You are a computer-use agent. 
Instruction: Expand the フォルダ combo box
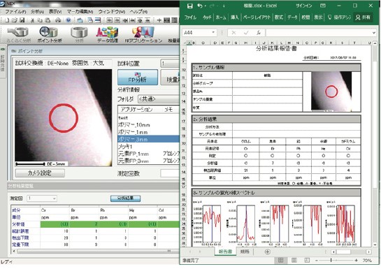(158, 99)
